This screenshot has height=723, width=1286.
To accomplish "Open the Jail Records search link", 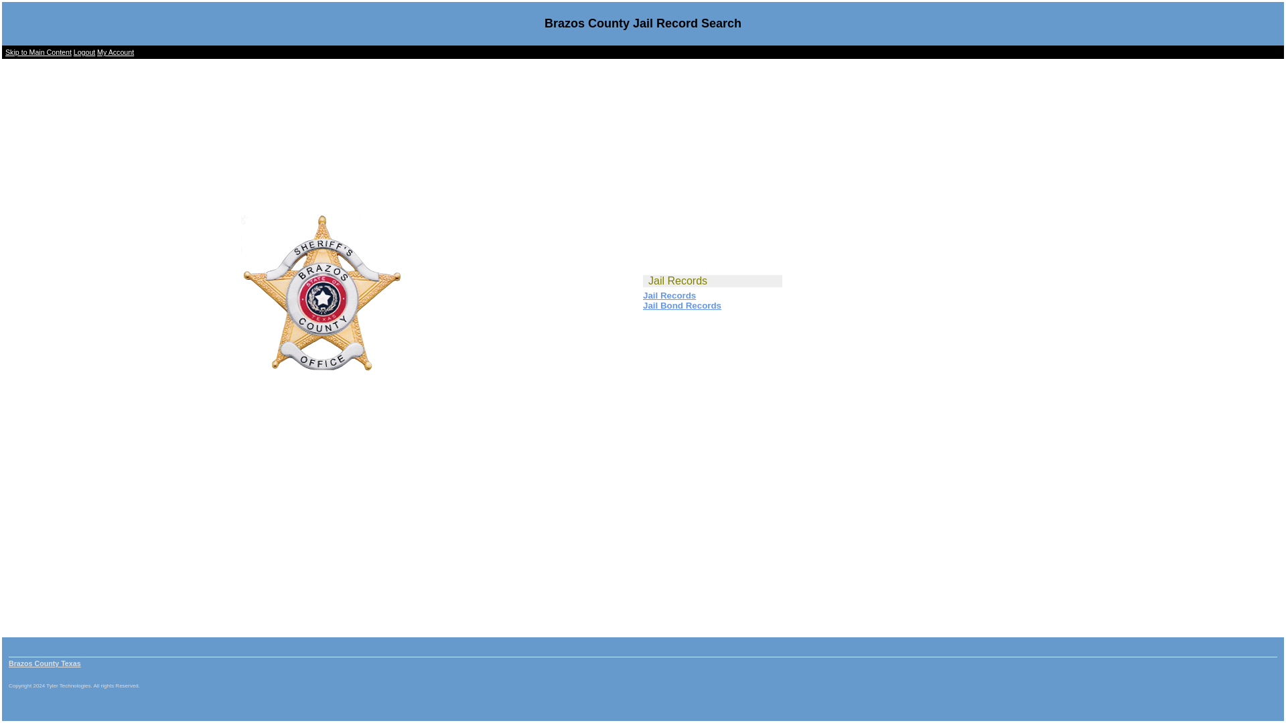I will [x=669, y=295].
